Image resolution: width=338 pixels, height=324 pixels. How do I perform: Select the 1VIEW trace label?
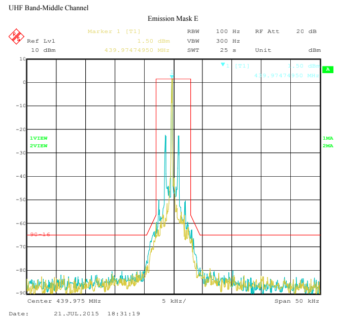point(39,138)
